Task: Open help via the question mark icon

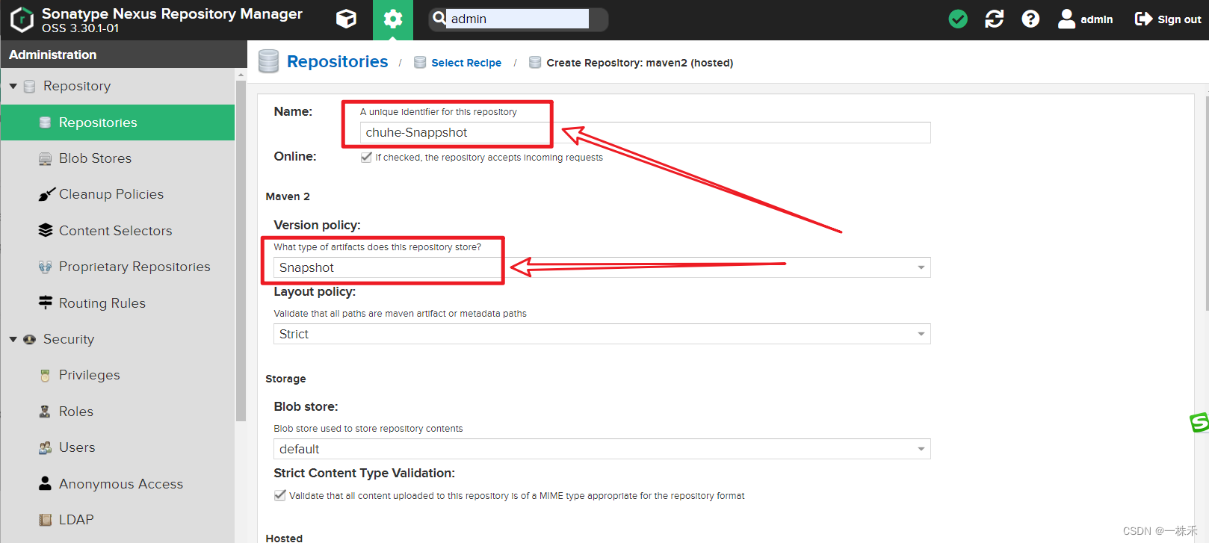Action: click(x=1030, y=19)
